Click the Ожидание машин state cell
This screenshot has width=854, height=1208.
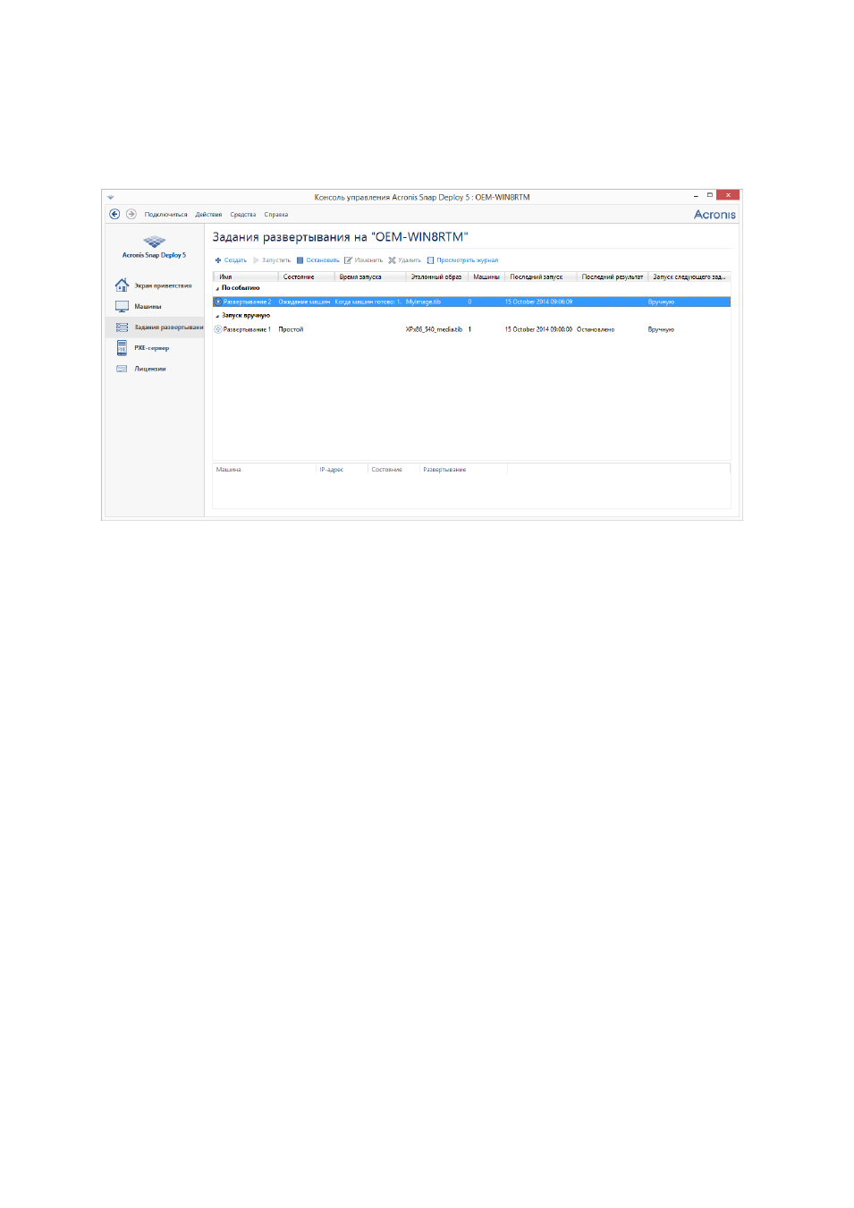click(304, 302)
